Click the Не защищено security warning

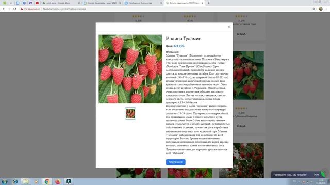click(30, 9)
